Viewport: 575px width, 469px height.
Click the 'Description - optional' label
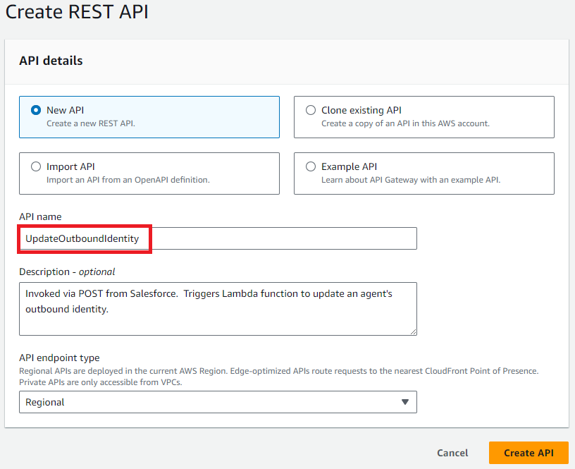[67, 272]
